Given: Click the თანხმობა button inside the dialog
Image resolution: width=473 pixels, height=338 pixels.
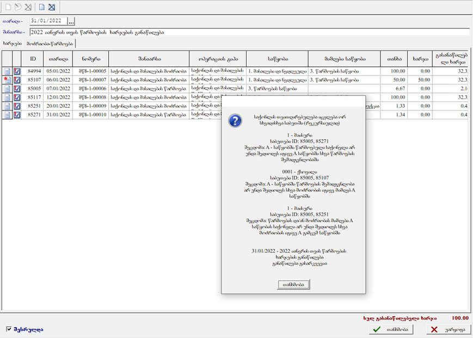Looking at the screenshot, I should 293,285.
